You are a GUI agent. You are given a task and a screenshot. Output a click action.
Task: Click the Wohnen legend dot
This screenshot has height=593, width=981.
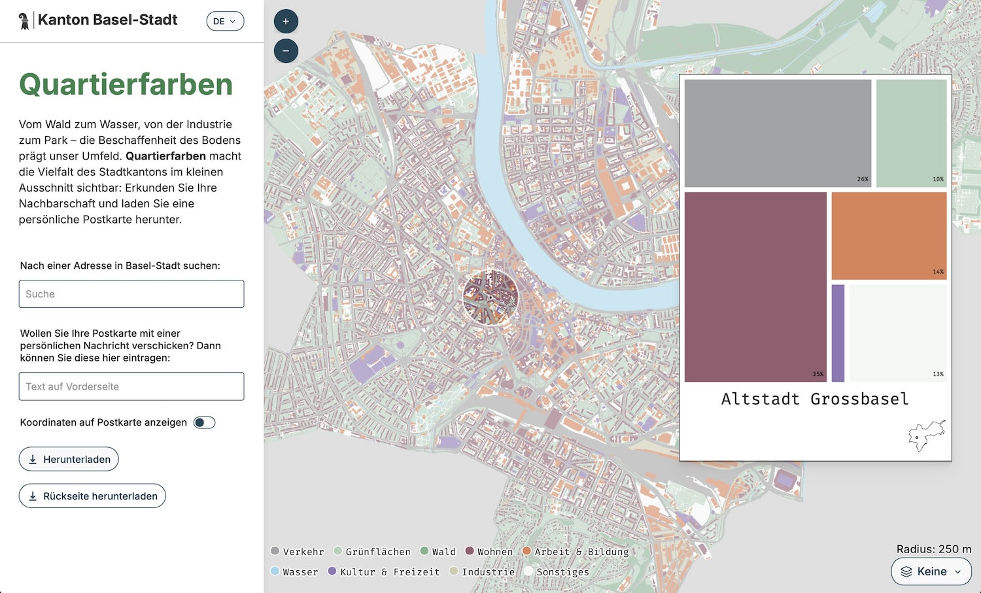pos(470,551)
